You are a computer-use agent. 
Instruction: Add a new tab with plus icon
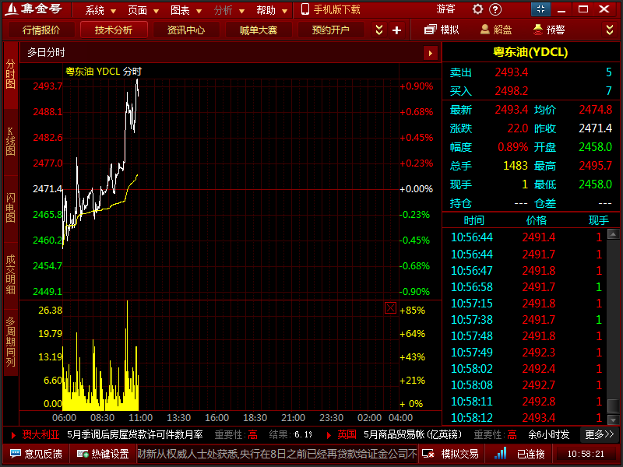tap(396, 30)
